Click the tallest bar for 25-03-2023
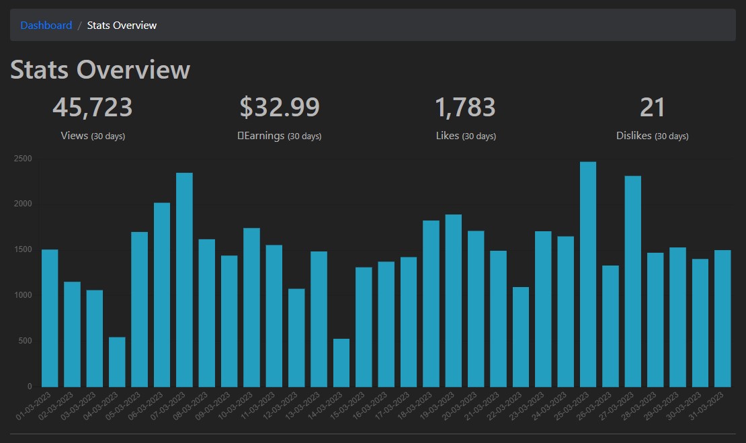 coord(588,274)
